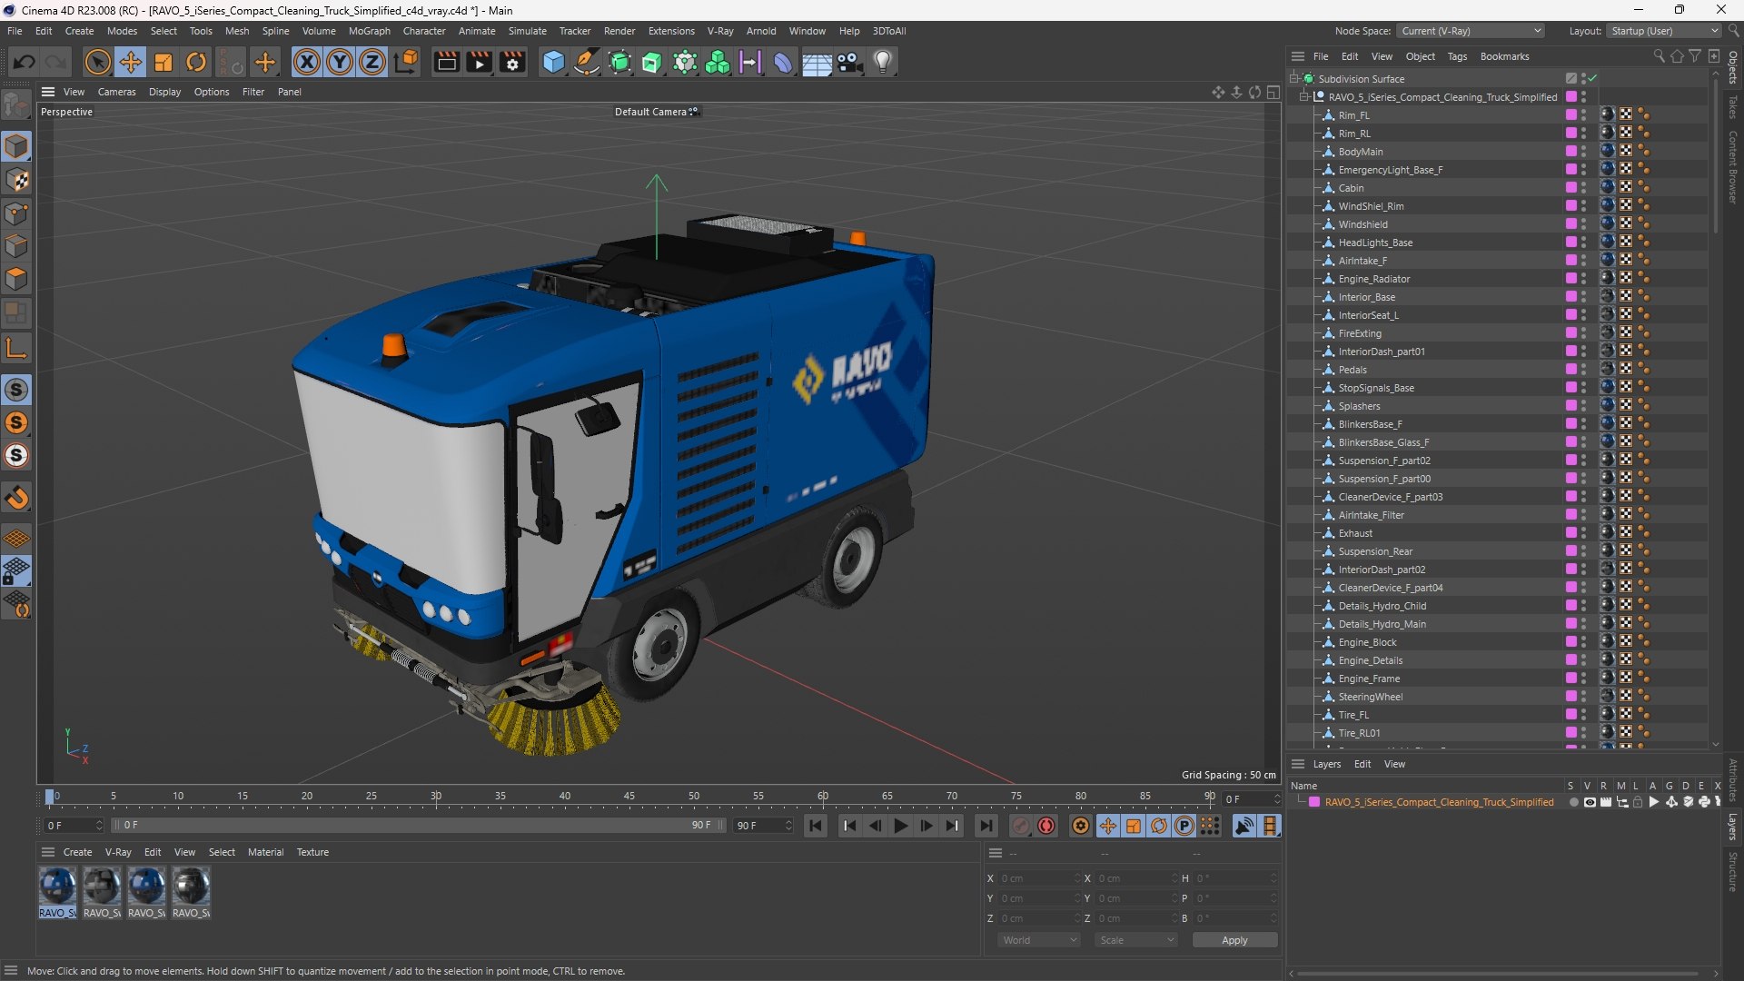The height and width of the screenshot is (981, 1744).
Task: Toggle visibility dots for Rim_FL object
Action: [1583, 115]
